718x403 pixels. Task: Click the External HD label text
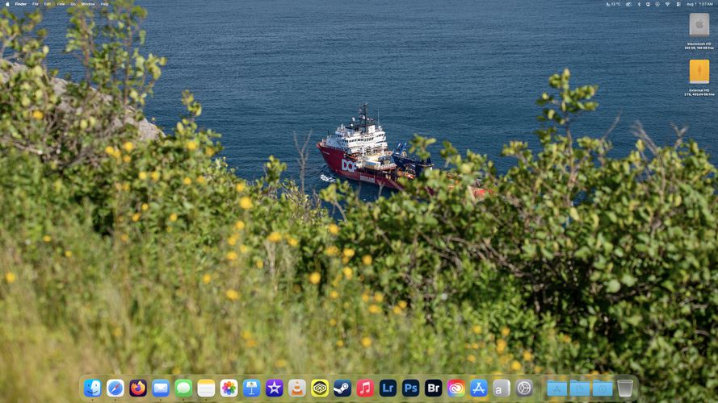tap(699, 90)
